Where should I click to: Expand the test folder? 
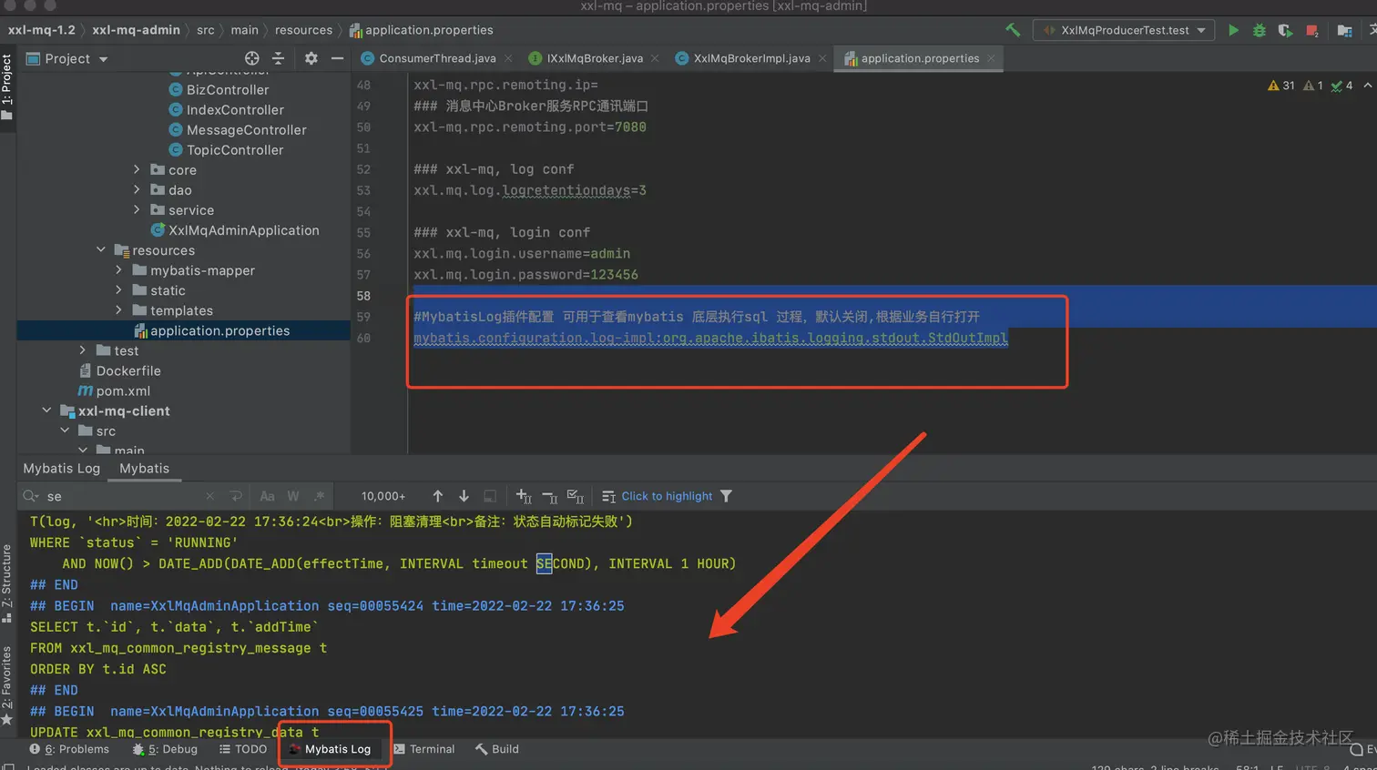[x=83, y=350]
